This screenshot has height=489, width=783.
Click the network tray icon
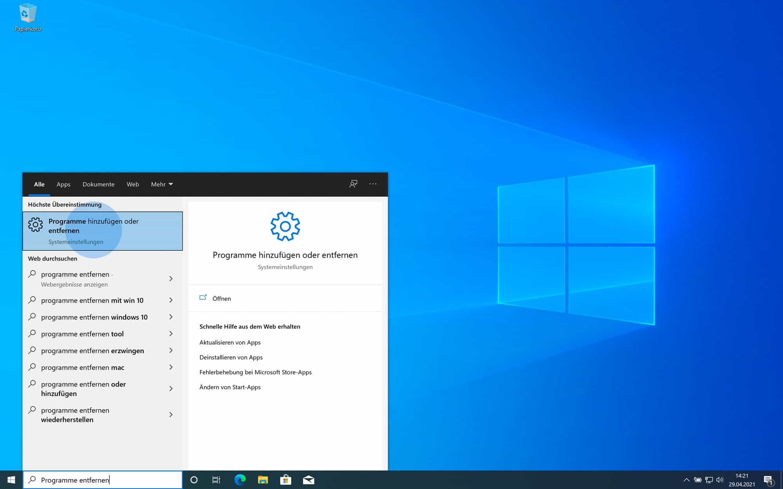(709, 480)
